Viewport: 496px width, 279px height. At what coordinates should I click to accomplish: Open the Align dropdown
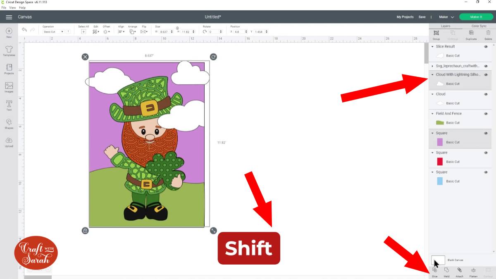[x=121, y=31]
